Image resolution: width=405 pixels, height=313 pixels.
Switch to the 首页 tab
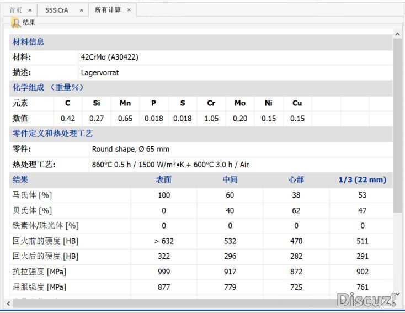(x=16, y=10)
